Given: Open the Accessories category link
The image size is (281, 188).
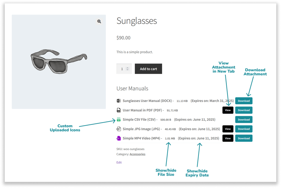Looking at the screenshot, I should click(x=137, y=154).
